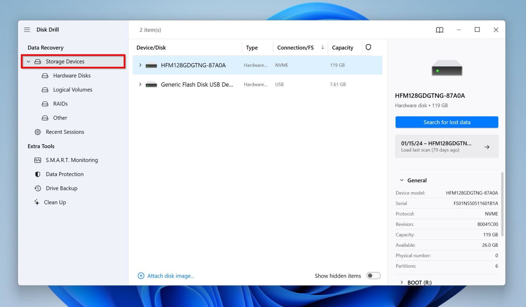This screenshot has width=526, height=307.
Task: Collapse the General info panel
Action: pyautogui.click(x=401, y=180)
